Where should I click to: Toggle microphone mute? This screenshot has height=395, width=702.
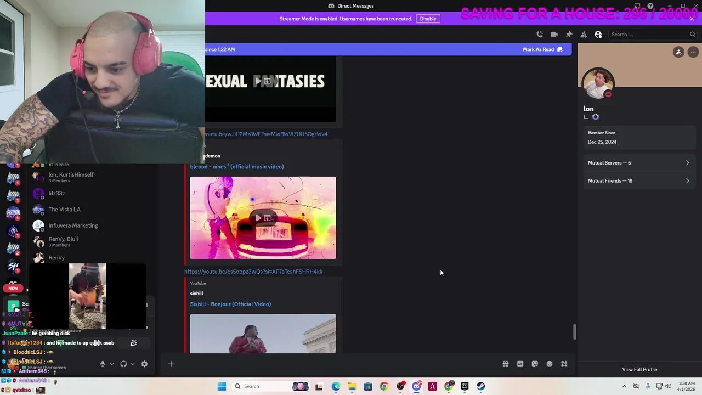click(x=103, y=364)
